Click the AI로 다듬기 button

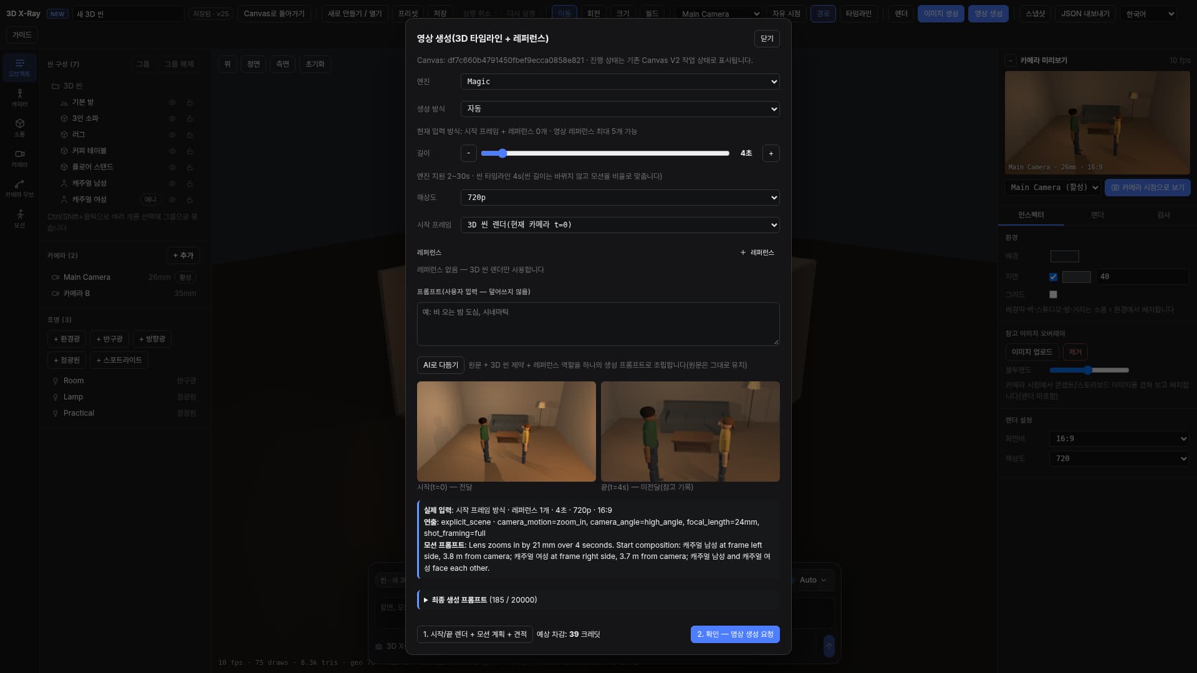pos(440,365)
